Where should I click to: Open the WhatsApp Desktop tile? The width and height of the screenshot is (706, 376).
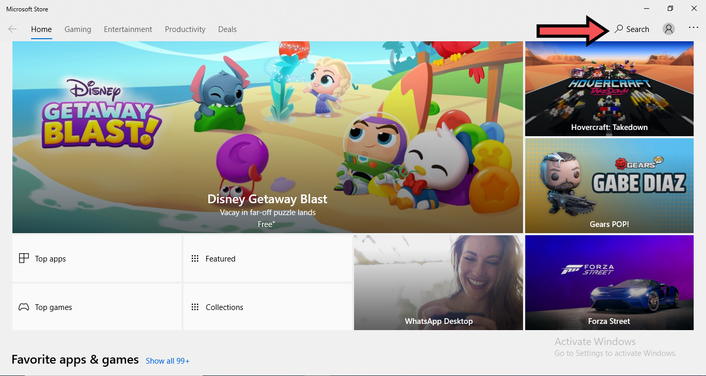(x=438, y=283)
